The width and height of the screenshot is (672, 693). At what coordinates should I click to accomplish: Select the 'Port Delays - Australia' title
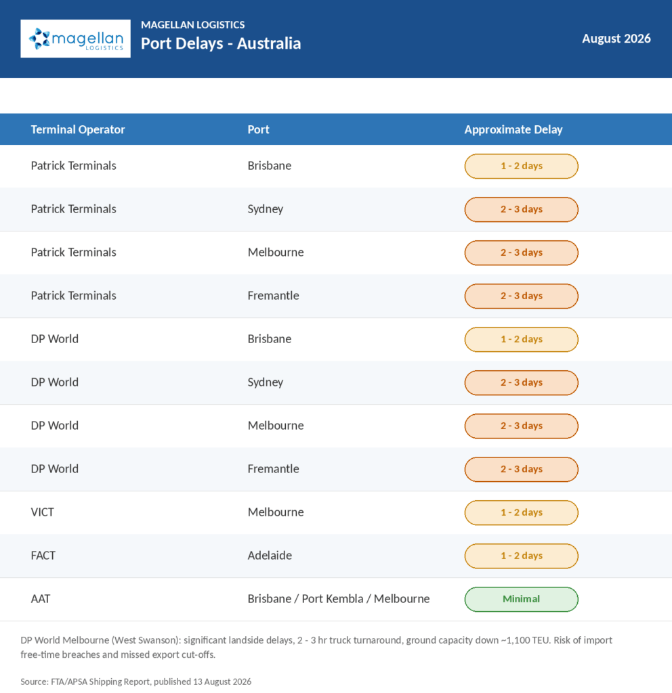click(x=221, y=43)
